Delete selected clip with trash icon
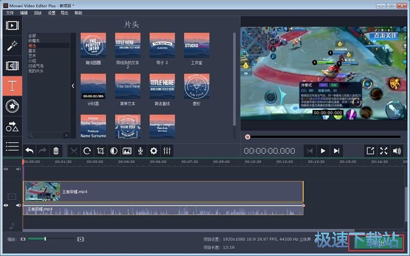 56,151
